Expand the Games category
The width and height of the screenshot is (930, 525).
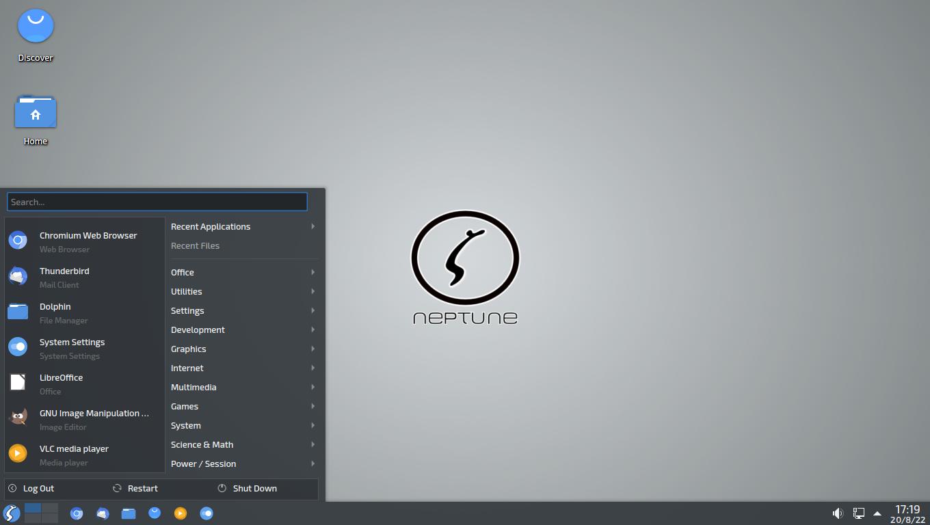tap(243, 406)
